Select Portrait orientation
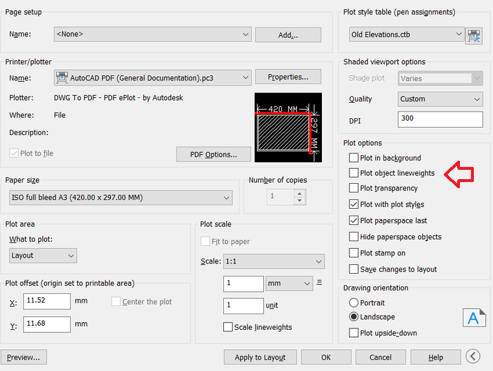Screen dimensions: 493x371 pyautogui.click(x=354, y=303)
